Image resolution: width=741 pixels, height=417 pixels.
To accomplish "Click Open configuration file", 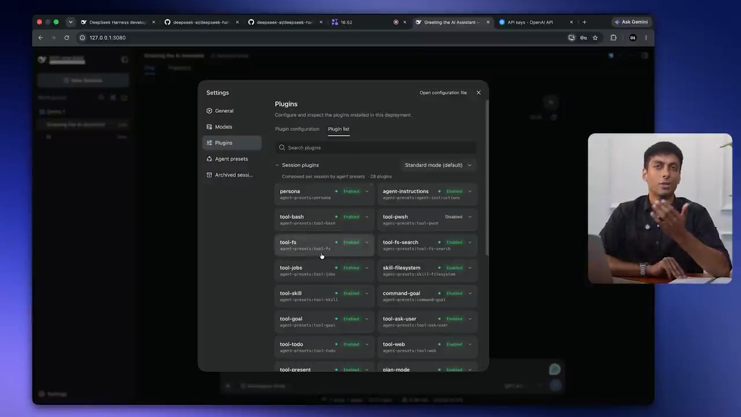I will coord(443,93).
